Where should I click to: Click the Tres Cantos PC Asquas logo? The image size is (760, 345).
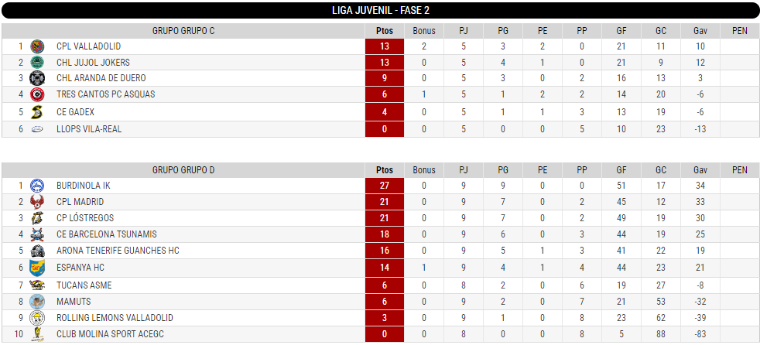37,94
